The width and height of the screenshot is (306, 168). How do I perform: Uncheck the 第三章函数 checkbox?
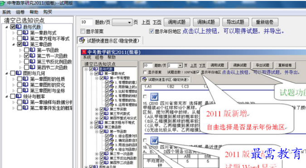tap(19, 44)
